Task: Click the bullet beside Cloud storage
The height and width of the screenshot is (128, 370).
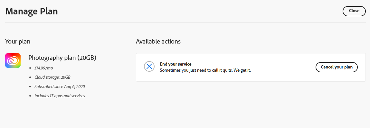Action: click(x=30, y=77)
